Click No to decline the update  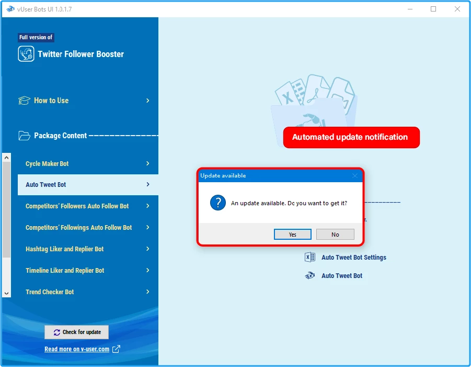point(335,235)
